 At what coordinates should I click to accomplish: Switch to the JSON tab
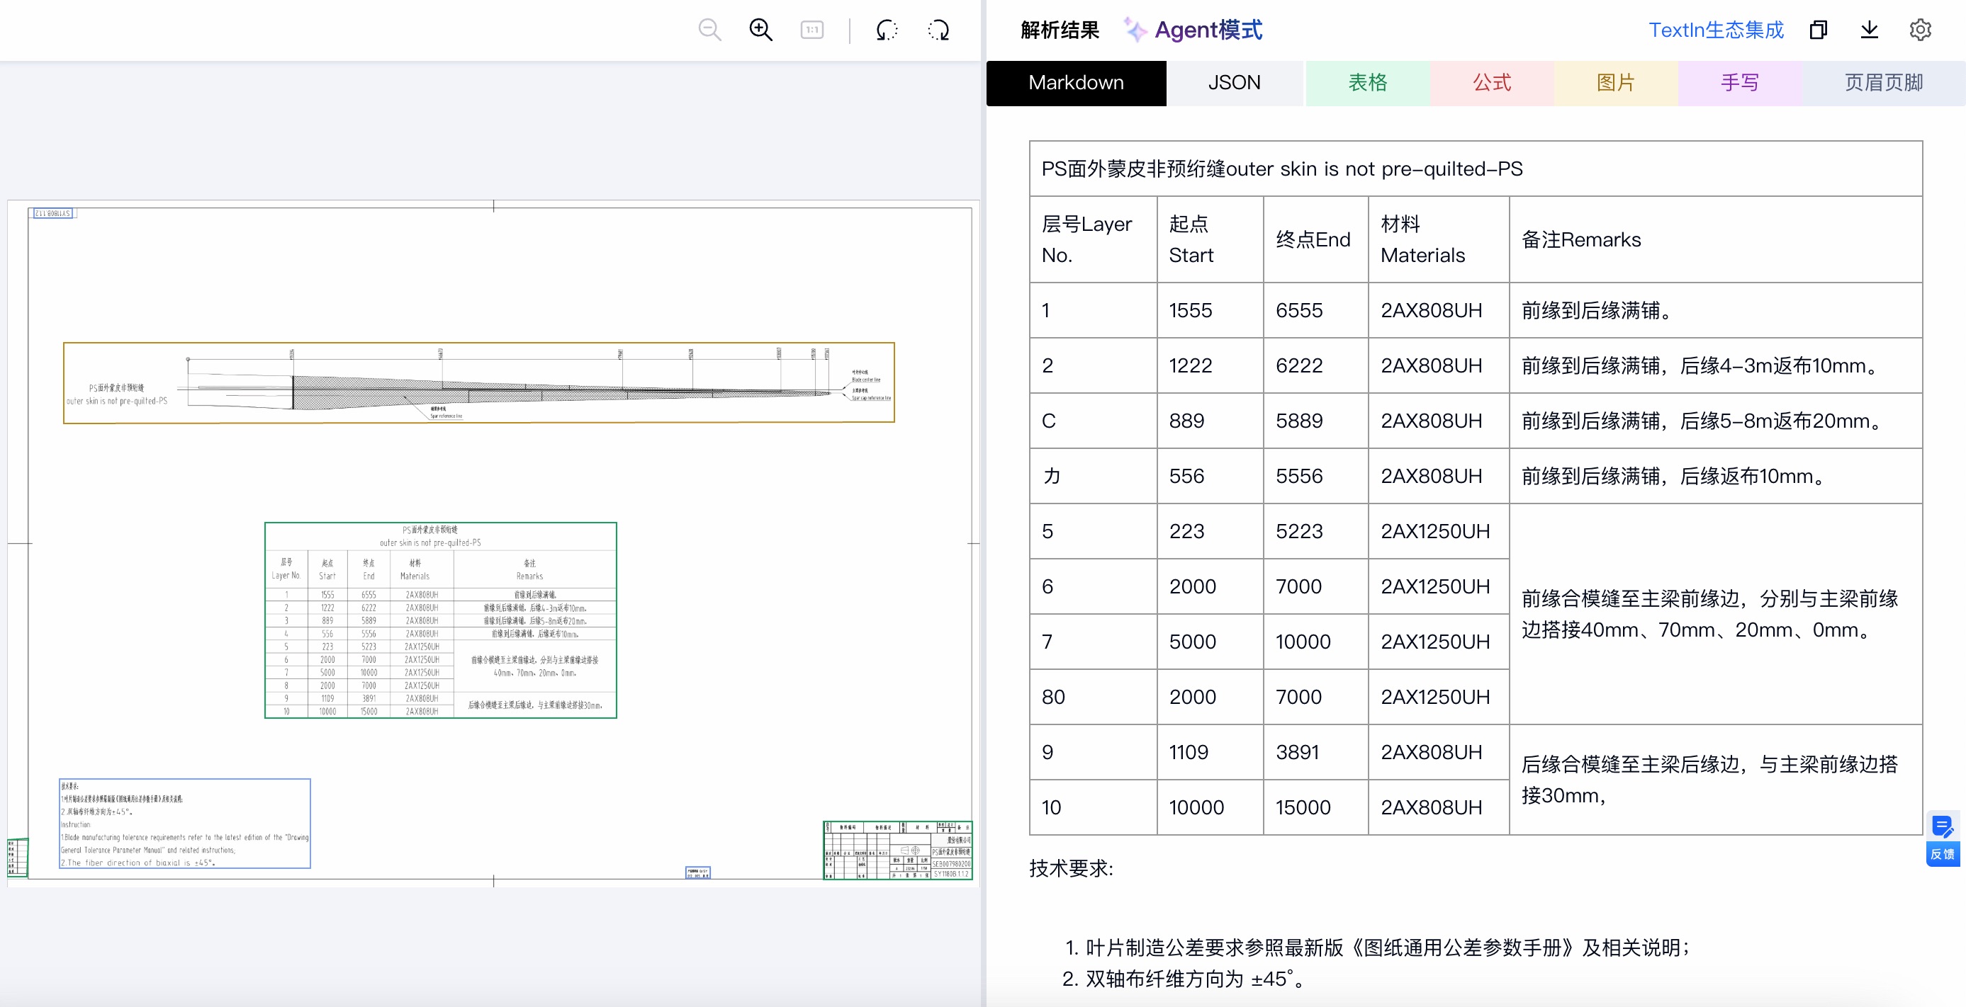coord(1234,82)
